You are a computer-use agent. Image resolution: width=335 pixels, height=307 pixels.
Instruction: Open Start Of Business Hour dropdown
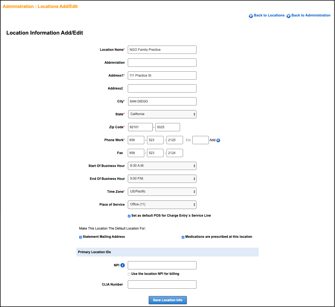pos(162,166)
